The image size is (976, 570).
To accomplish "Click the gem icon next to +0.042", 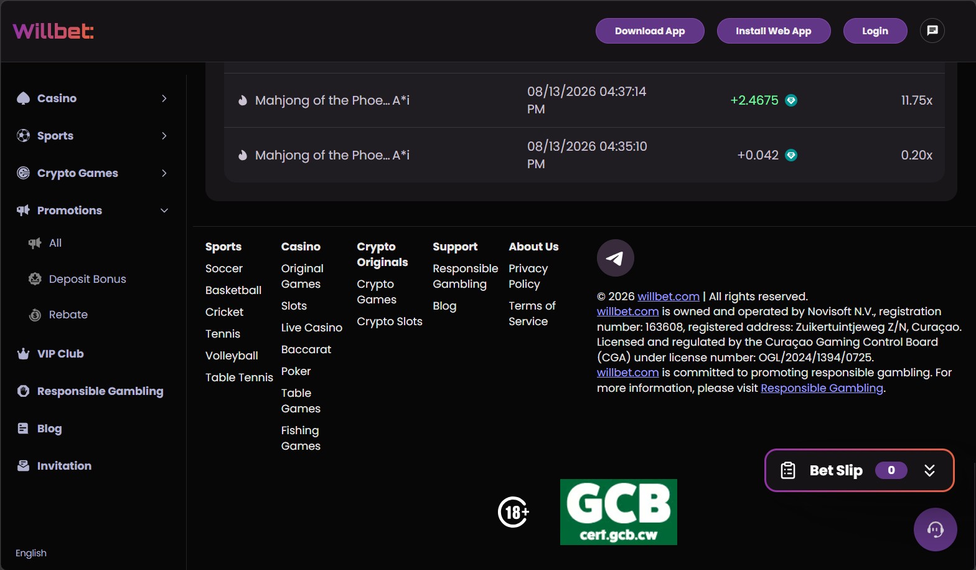I will (x=791, y=155).
